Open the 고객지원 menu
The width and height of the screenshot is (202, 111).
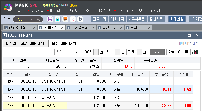tap(157, 11)
